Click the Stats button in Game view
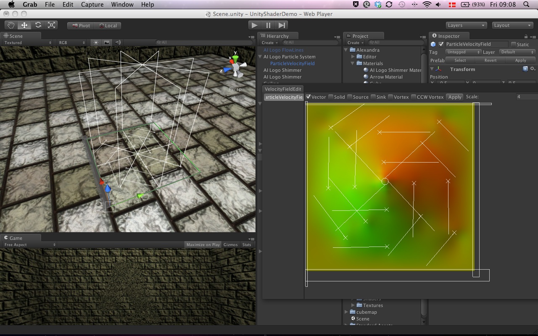The image size is (538, 336). (247, 245)
